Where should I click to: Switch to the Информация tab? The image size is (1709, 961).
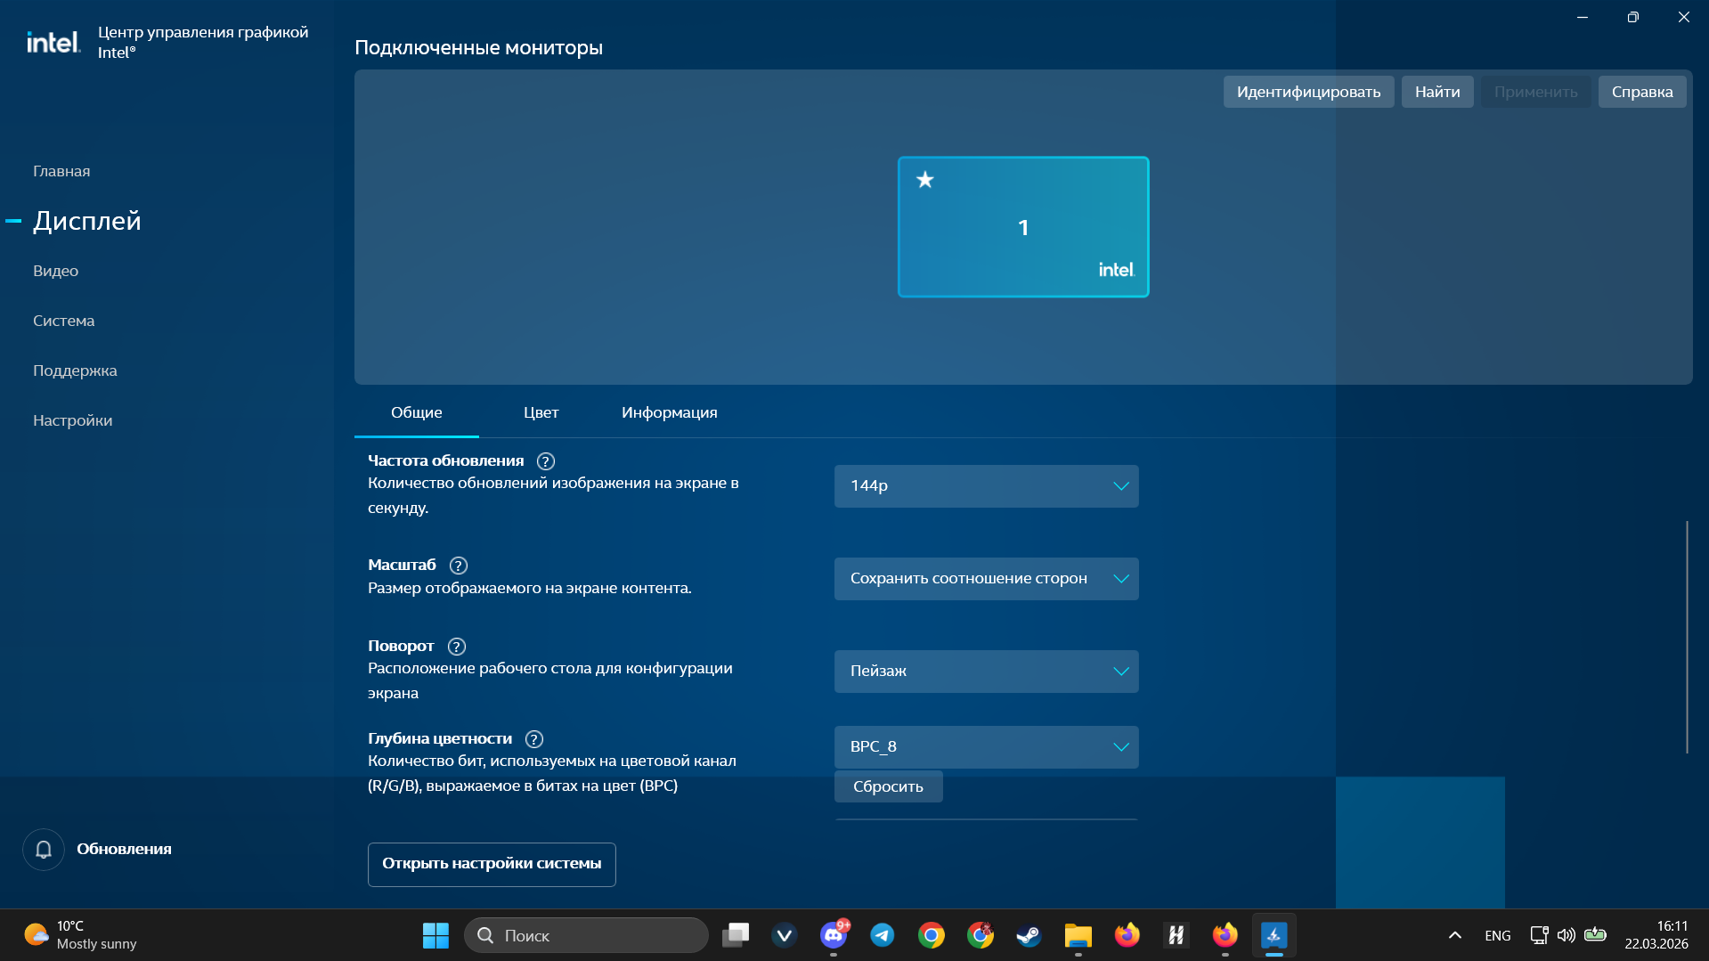[669, 412]
